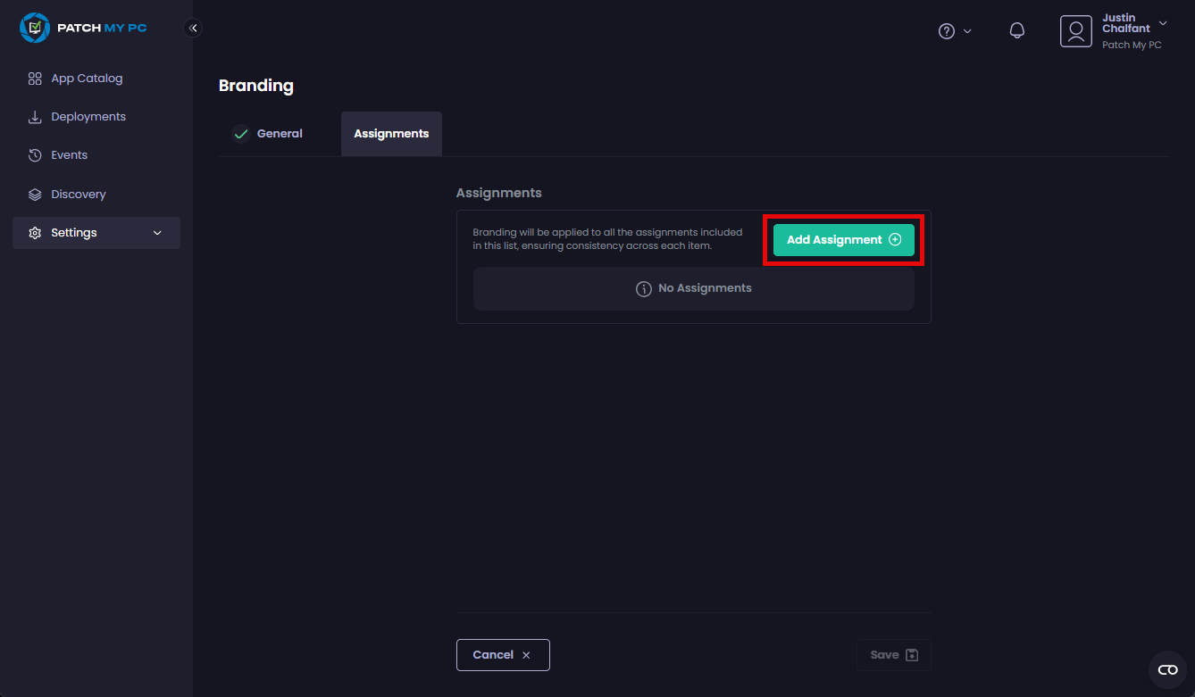
Task: Open the help question mark icon
Action: [x=946, y=31]
